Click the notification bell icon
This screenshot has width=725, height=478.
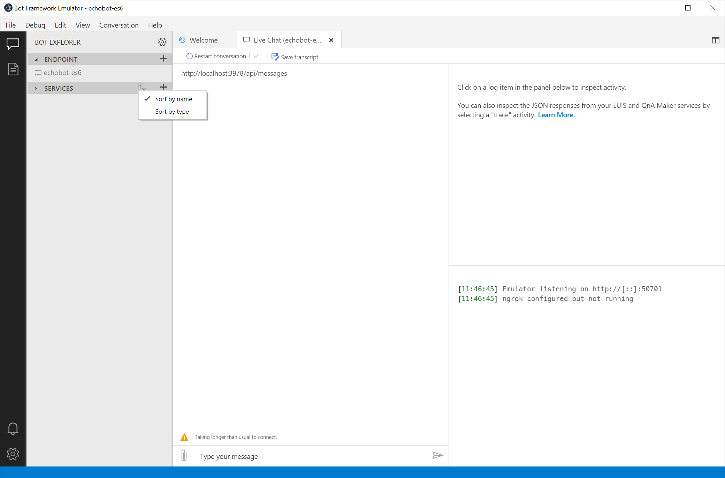[x=13, y=428]
